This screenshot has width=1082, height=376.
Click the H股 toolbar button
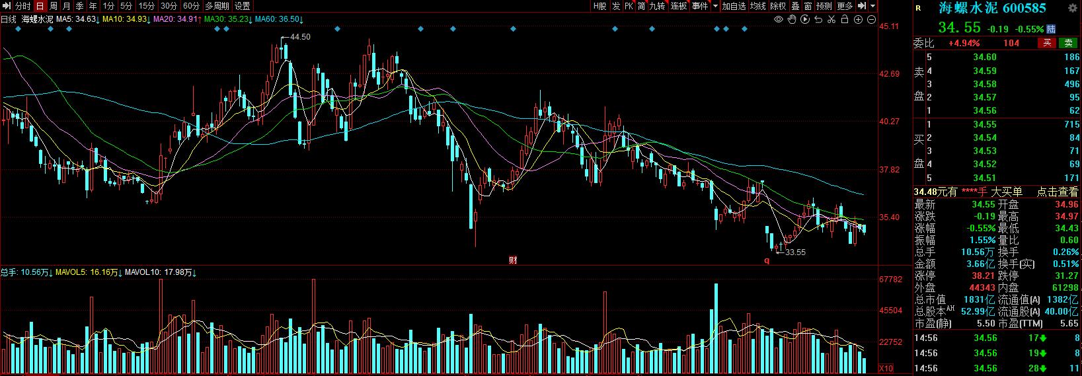(599, 6)
